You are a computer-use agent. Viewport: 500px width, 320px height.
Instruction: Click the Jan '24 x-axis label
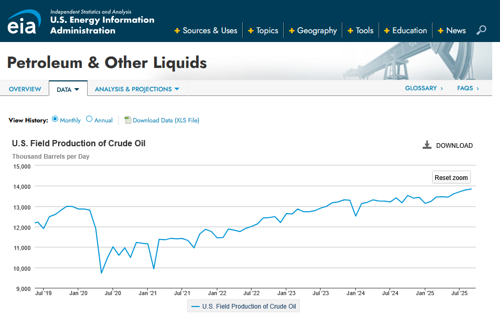pos(355,293)
